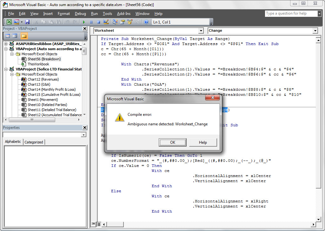
Task: Click the Reset stop icon
Action: (98, 22)
